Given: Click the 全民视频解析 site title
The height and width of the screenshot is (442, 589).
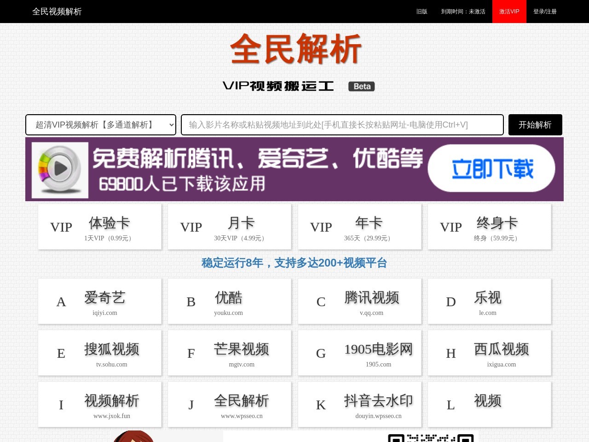Looking at the screenshot, I should point(57,12).
